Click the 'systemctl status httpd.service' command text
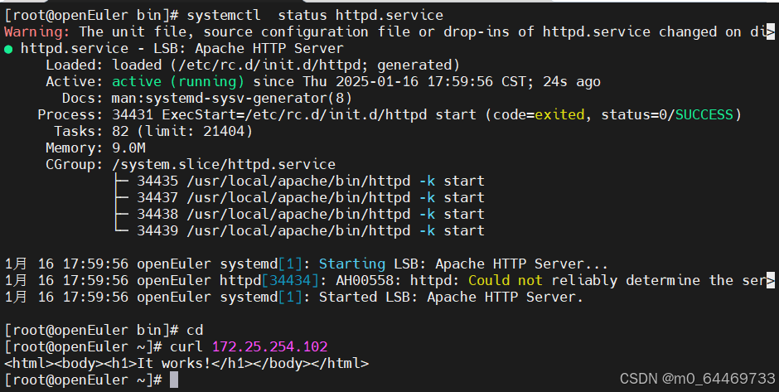Screen dimensions: 779x392 tap(314, 16)
